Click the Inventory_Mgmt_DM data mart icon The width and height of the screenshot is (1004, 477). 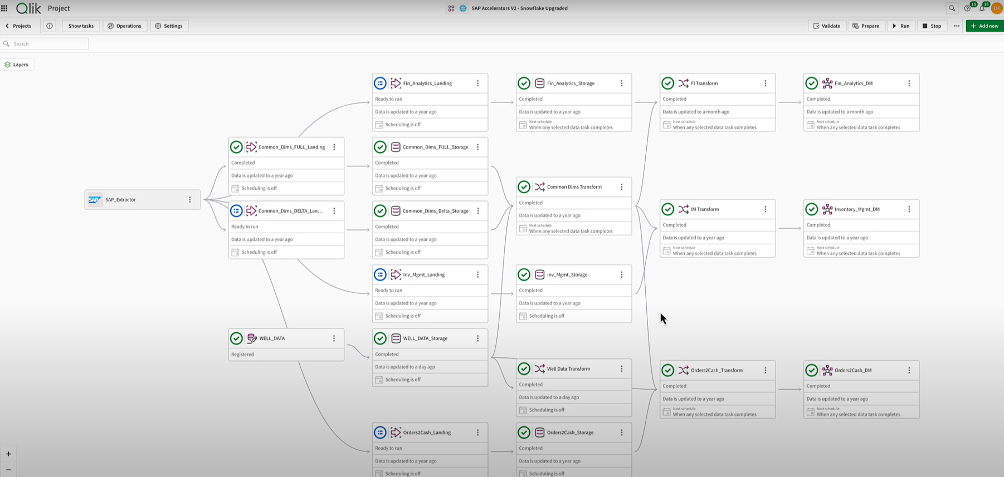tap(827, 209)
